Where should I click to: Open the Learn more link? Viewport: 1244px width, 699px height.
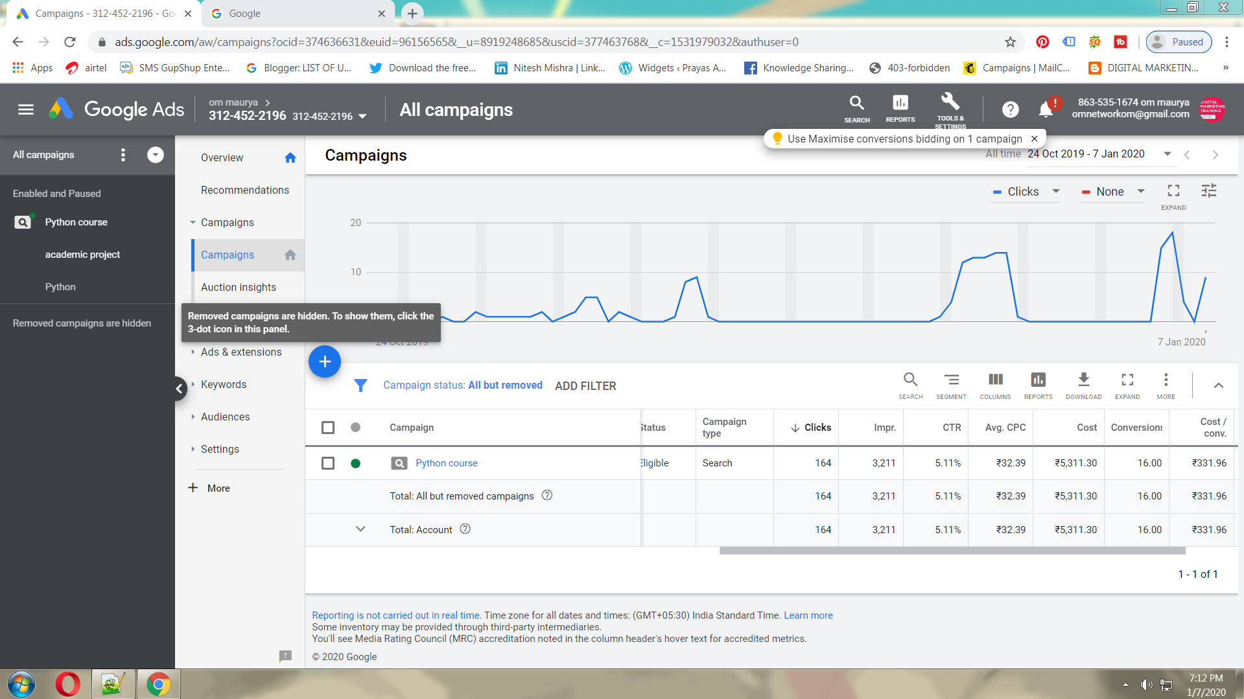[808, 615]
